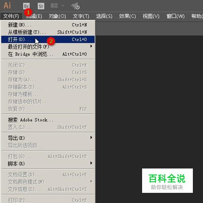Click the greyed 存储选中的切片... entry
This screenshot has height=203, width=203.
pos(48,101)
